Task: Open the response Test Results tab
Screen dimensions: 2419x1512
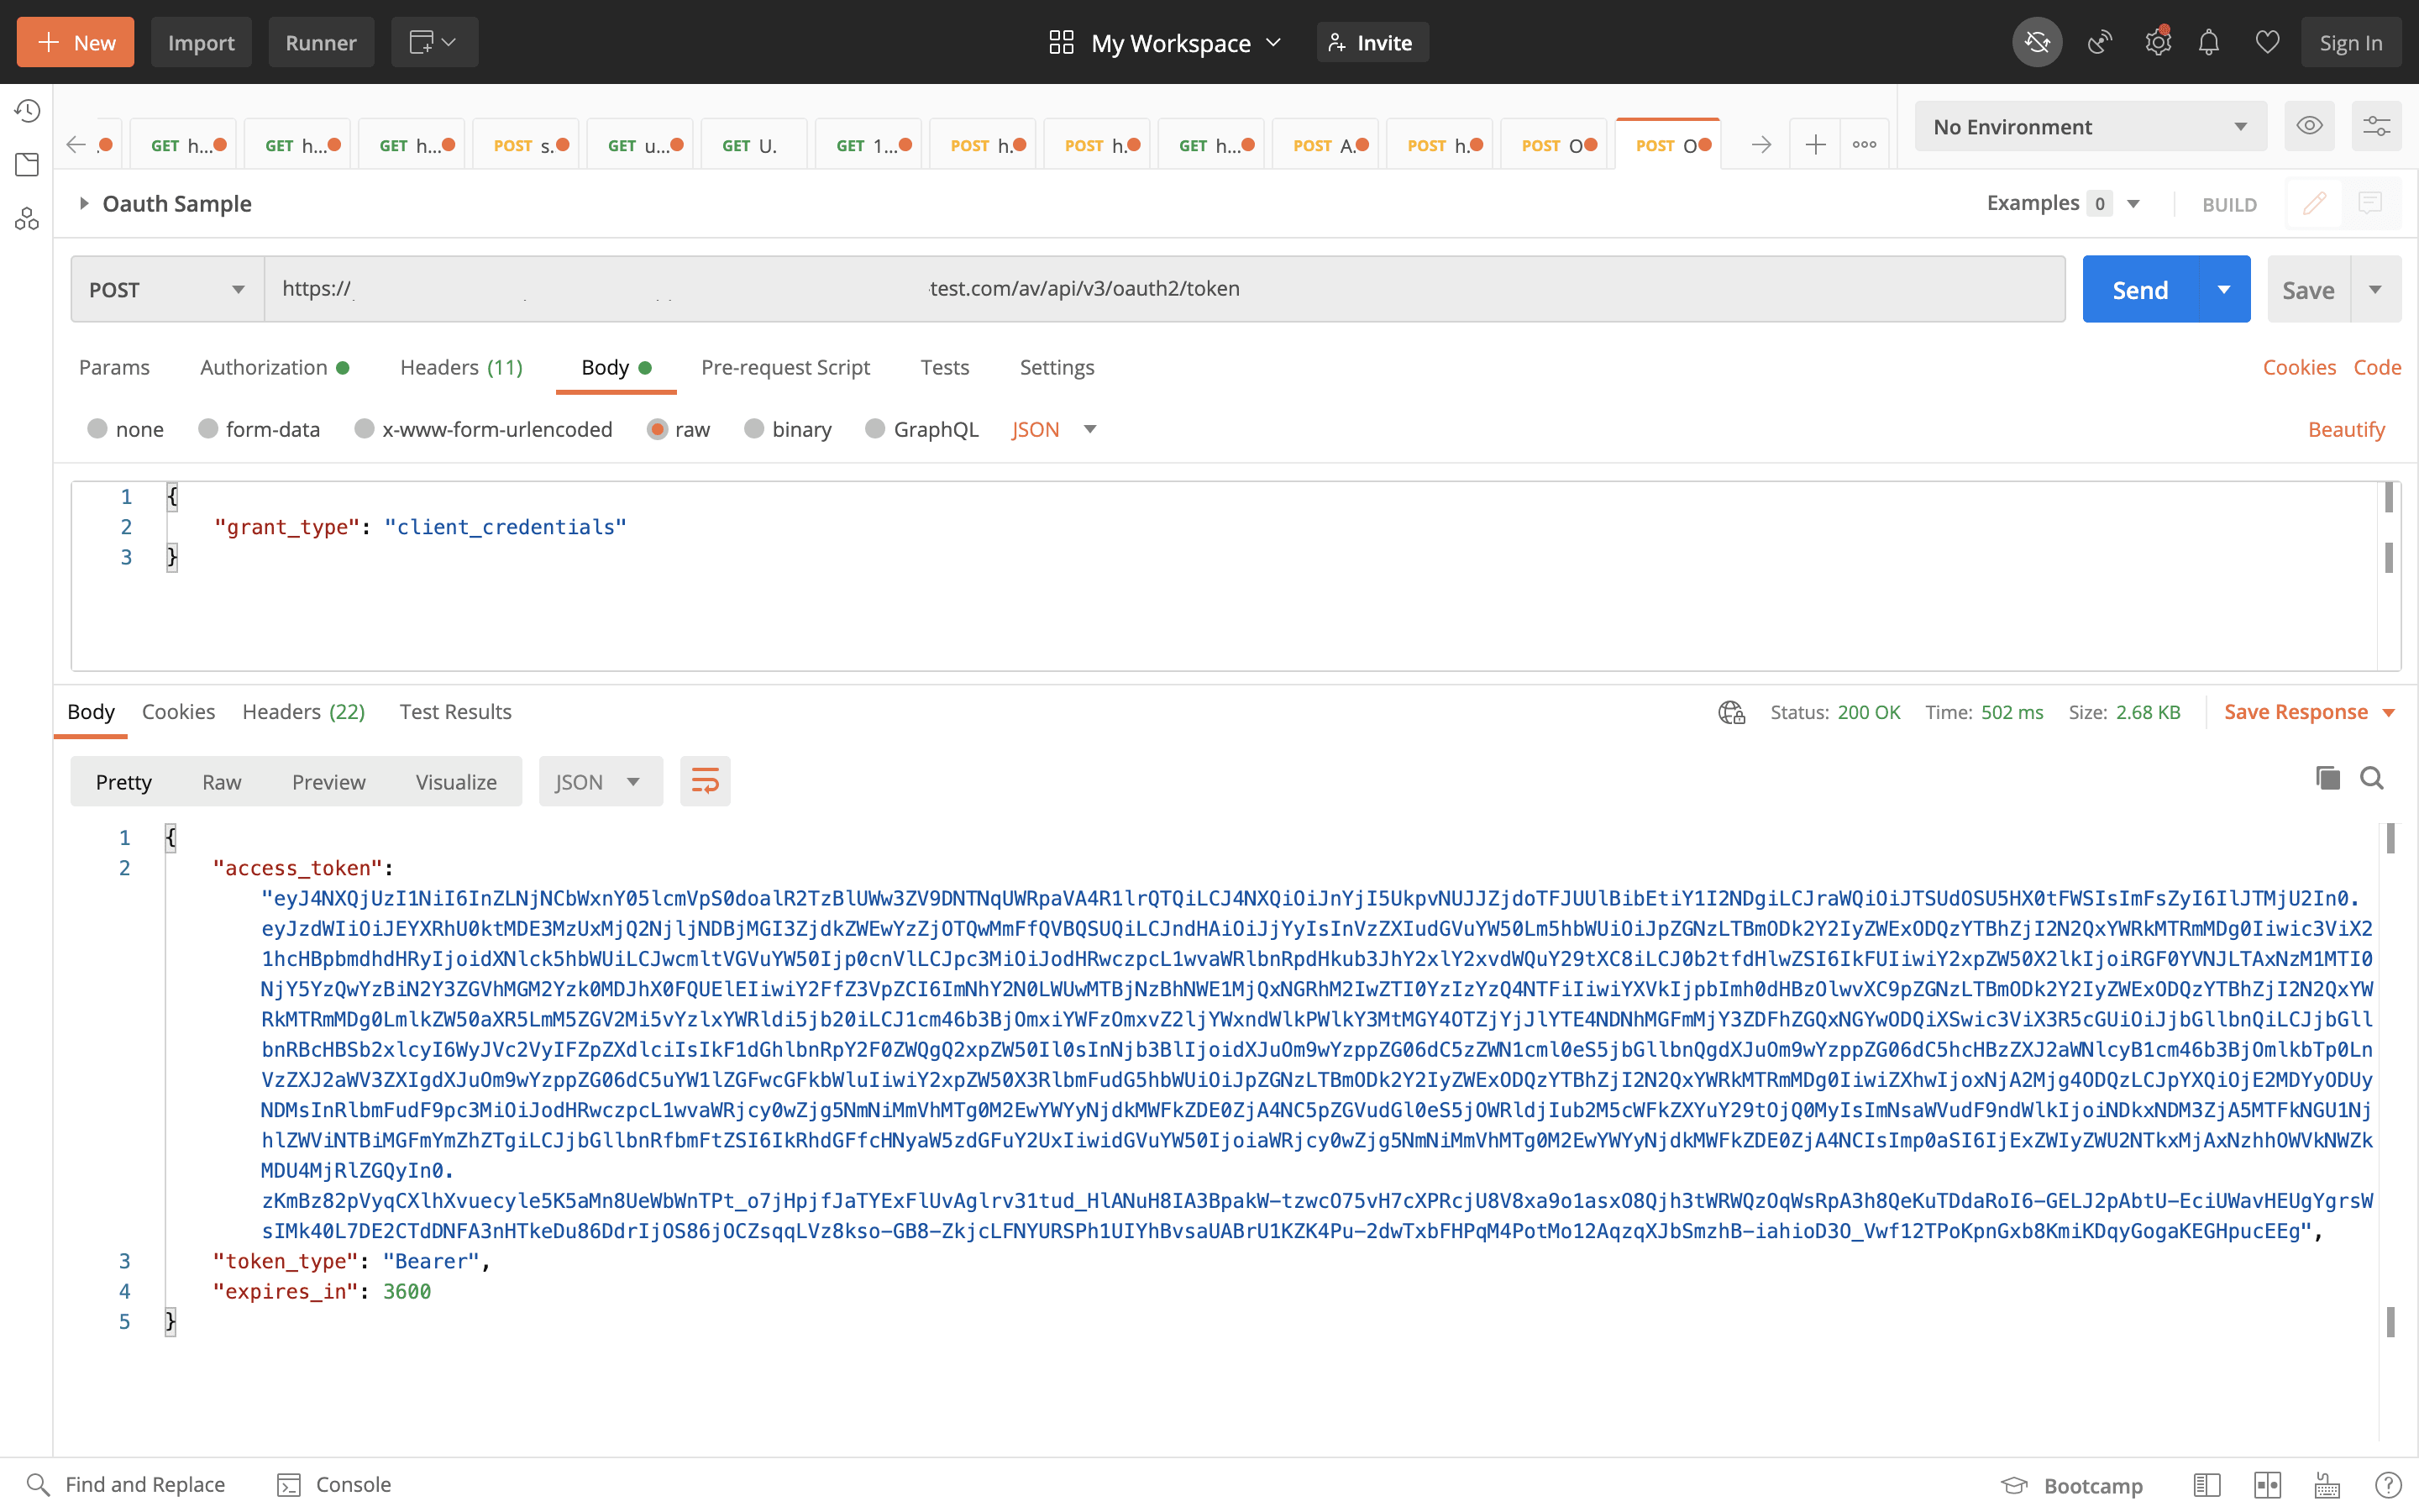Action: pos(454,711)
